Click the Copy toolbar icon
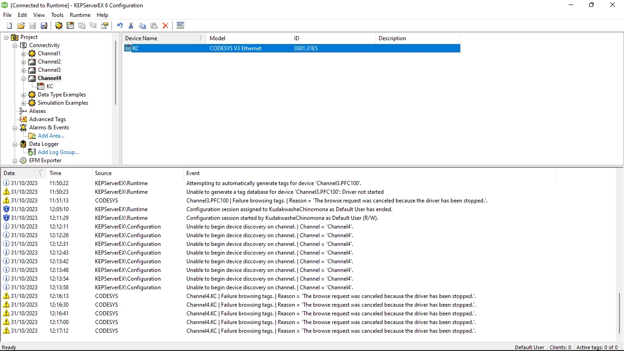 143,26
